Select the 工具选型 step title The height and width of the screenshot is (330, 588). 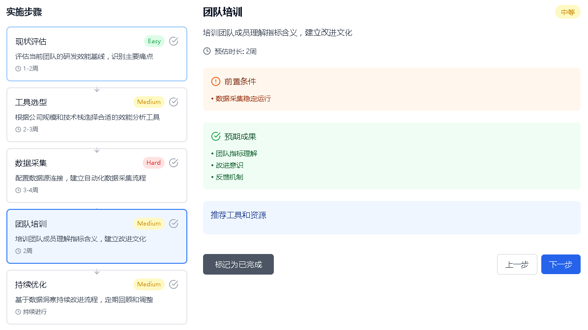pyautogui.click(x=31, y=102)
